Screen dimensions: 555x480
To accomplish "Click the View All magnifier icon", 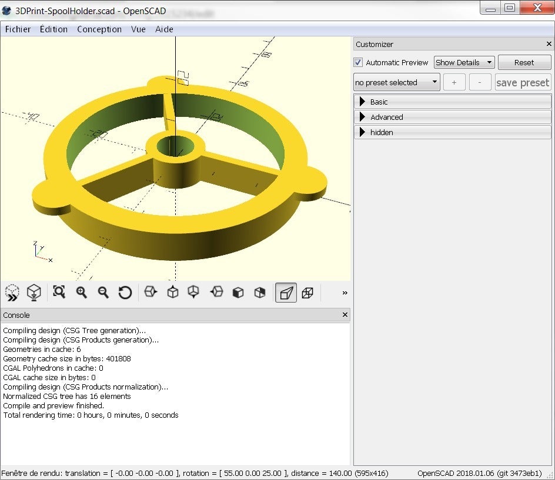I will click(59, 292).
